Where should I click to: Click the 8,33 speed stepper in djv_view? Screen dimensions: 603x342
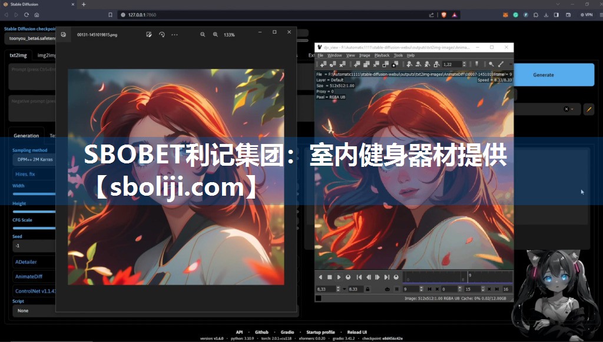tap(338, 289)
